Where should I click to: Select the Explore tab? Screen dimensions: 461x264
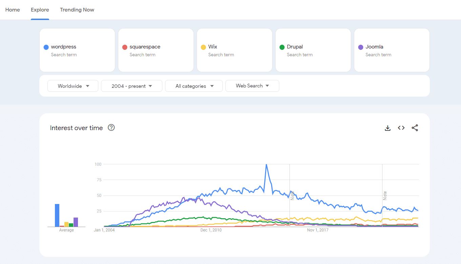pos(40,10)
